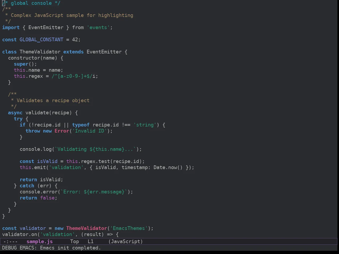Click the number 42
Viewport: 339px width, 254px height.
pyautogui.click(x=75, y=40)
